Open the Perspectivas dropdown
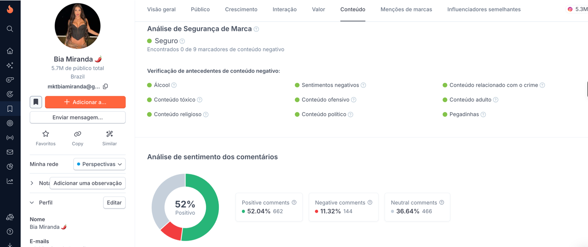Image resolution: width=588 pixels, height=247 pixels. pyautogui.click(x=100, y=164)
